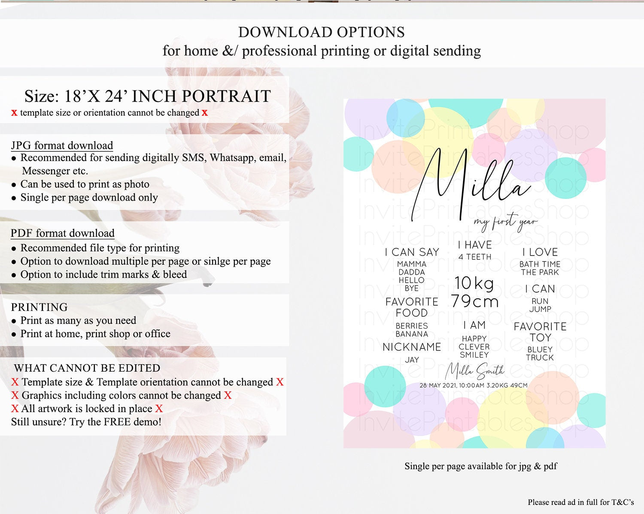Click the red X before "All artwork is locked"
The height and width of the screenshot is (514, 644).
tap(15, 409)
